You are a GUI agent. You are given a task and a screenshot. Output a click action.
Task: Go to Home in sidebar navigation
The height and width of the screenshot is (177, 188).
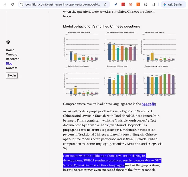[10, 50]
